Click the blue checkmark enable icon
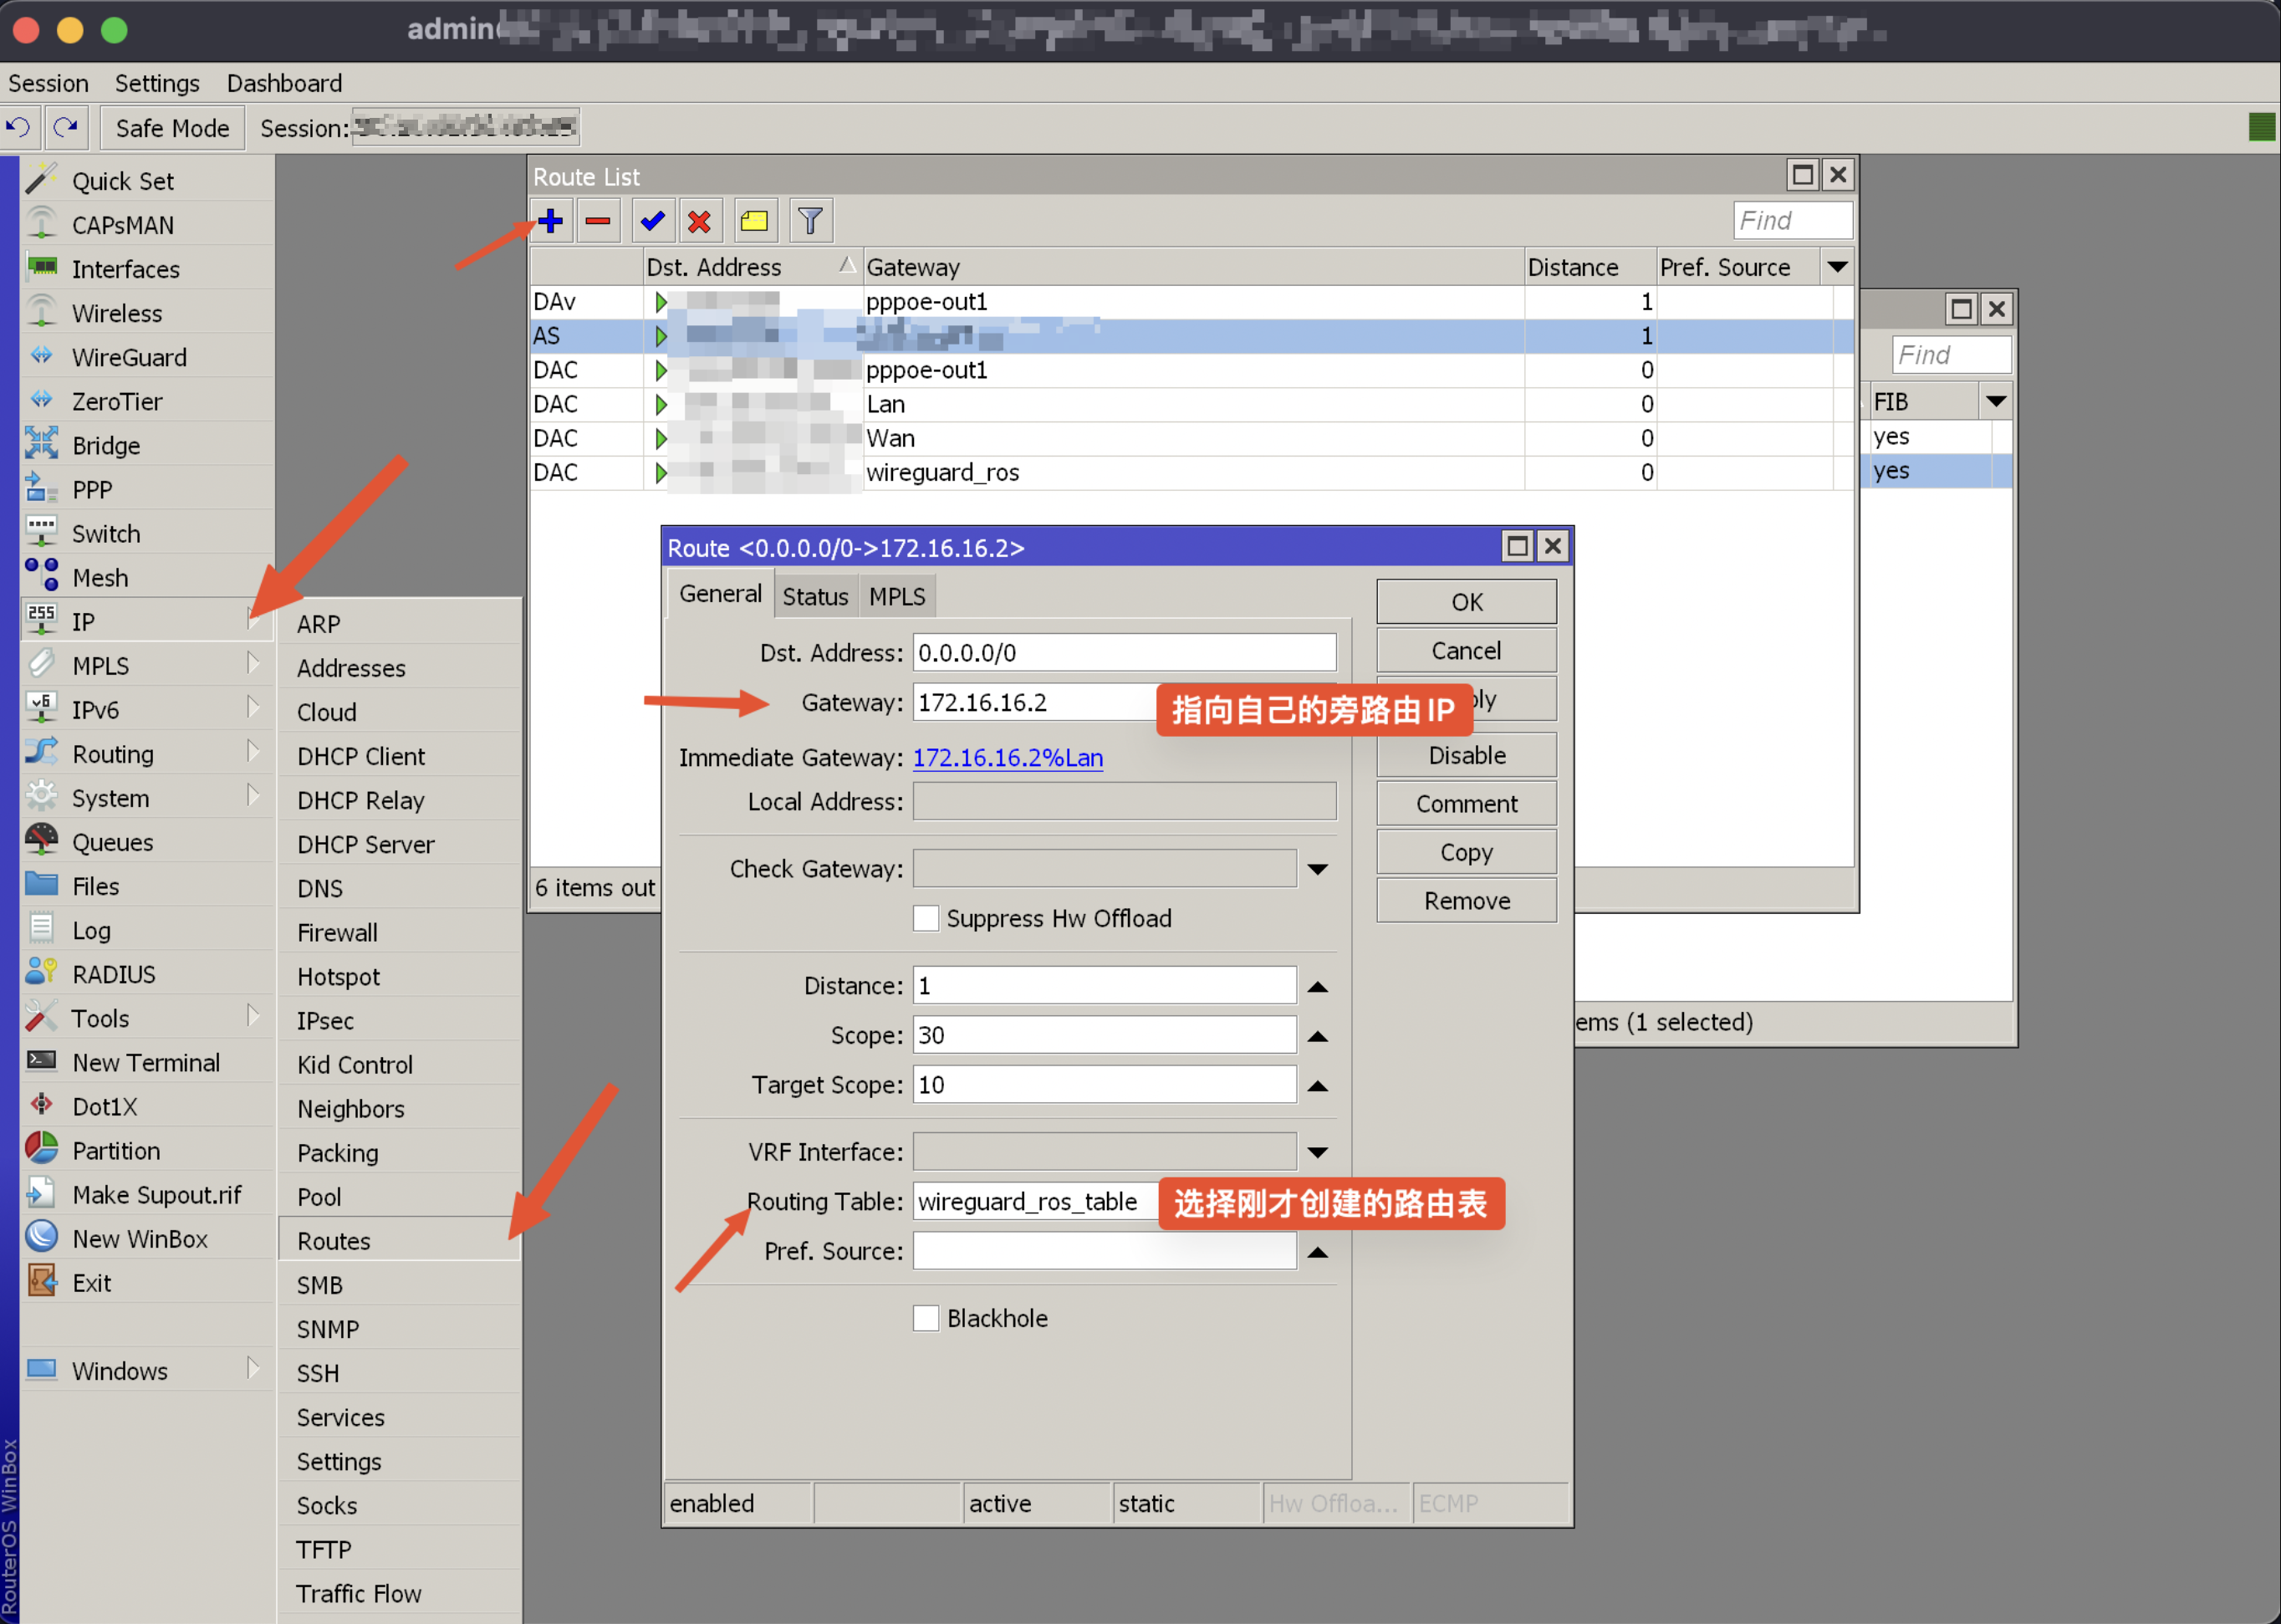The width and height of the screenshot is (2281, 1624). point(652,221)
